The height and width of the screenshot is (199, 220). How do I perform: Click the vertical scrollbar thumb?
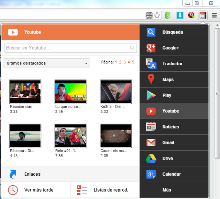tap(217, 93)
